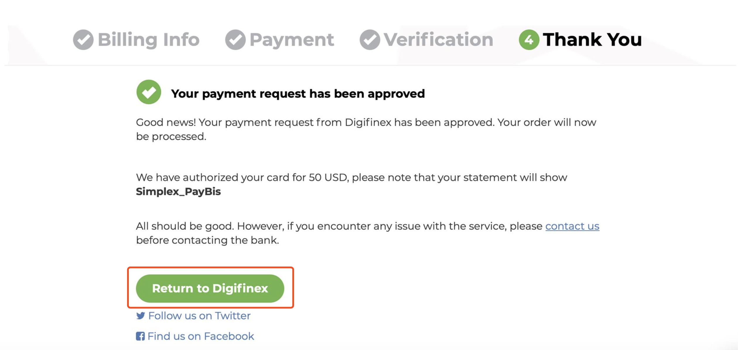Select the Verification step label
The image size is (738, 350).
pos(438,40)
